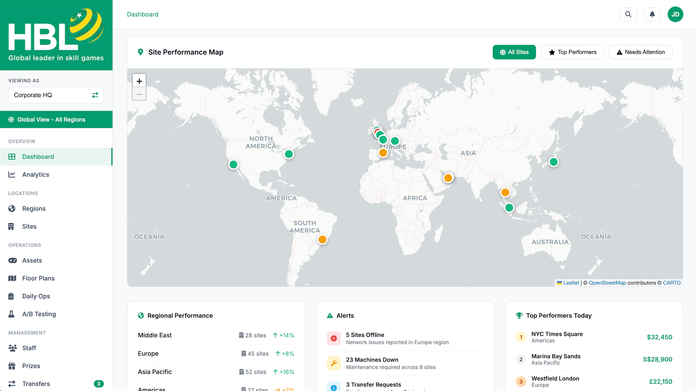This screenshot has height=391, width=696.
Task: Click the search magnifier icon
Action: (628, 14)
